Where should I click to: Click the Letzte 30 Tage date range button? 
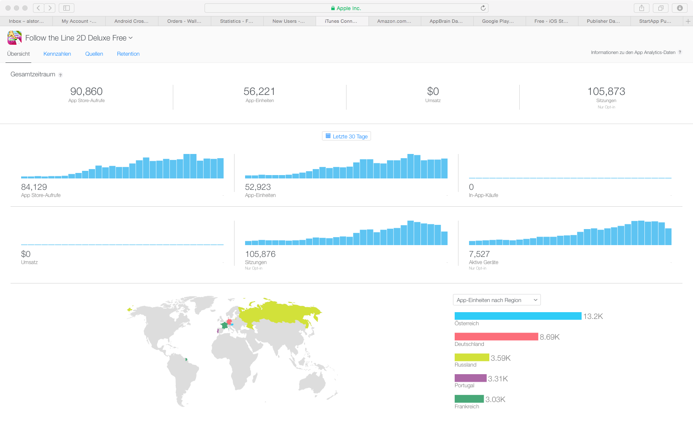click(x=346, y=136)
